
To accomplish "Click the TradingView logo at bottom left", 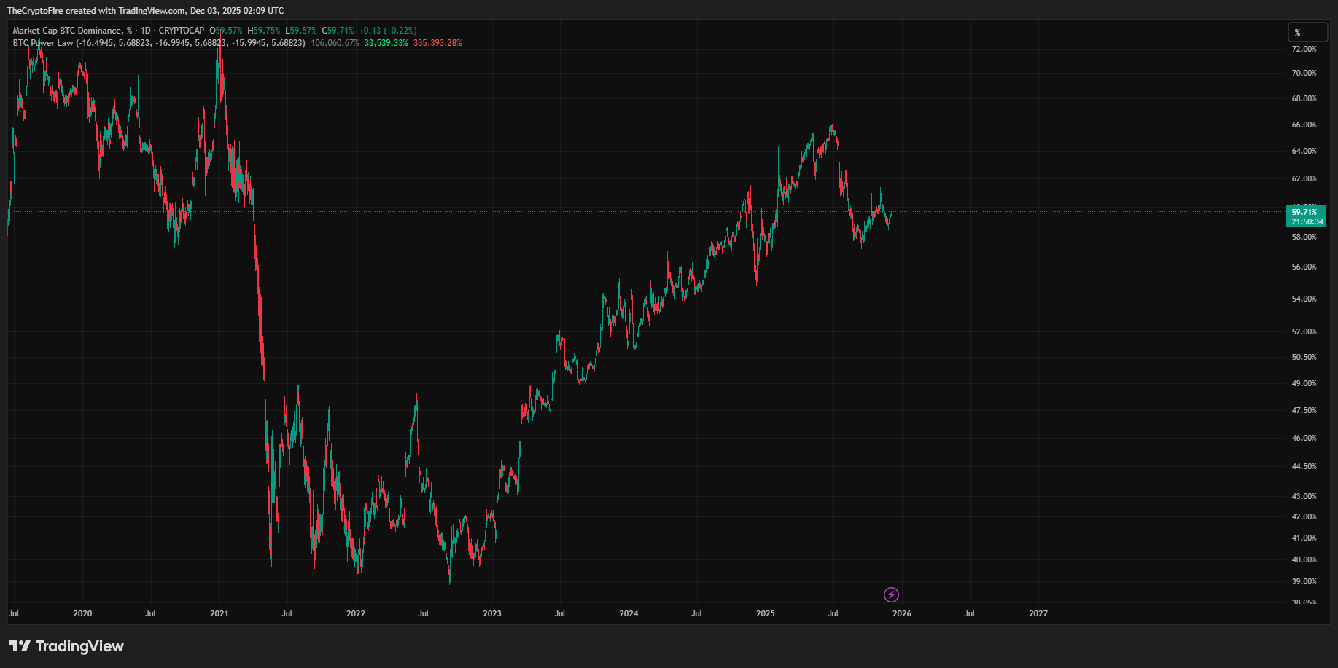I will click(66, 646).
